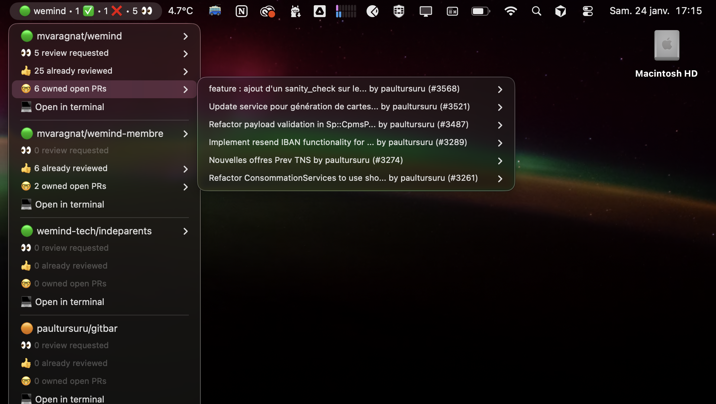Image resolution: width=716 pixels, height=404 pixels.
Task: Click the screen mirroring icon in the menu bar
Action: [x=425, y=11]
